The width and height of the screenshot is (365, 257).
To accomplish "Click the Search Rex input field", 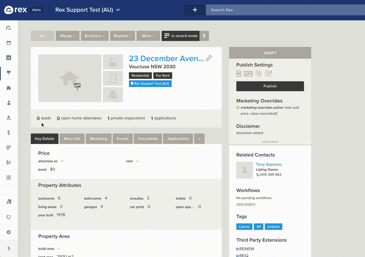I will click(x=285, y=9).
